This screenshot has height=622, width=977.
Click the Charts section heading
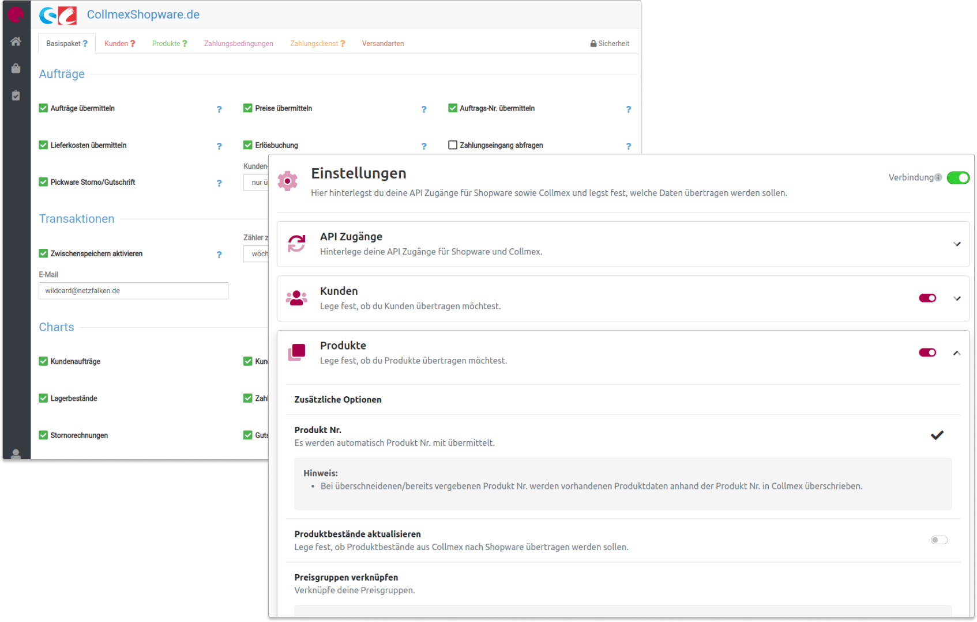click(57, 327)
